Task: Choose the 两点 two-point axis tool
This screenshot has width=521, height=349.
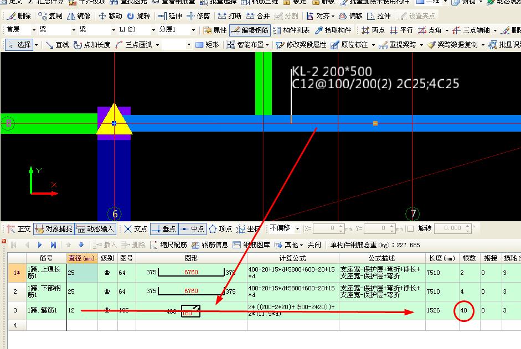Action: pyautogui.click(x=373, y=30)
